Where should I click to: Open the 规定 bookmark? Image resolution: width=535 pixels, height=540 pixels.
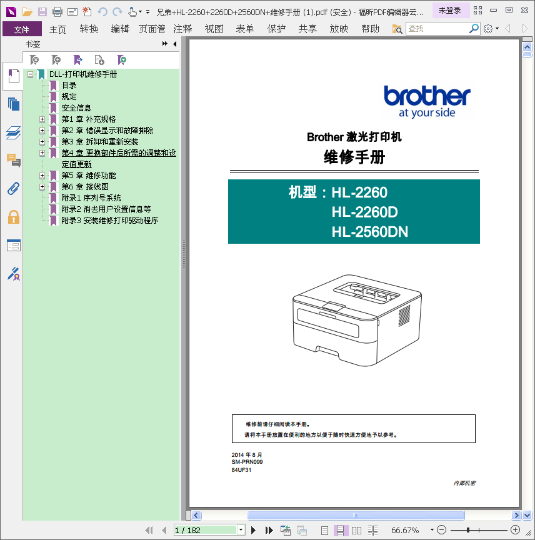(69, 97)
